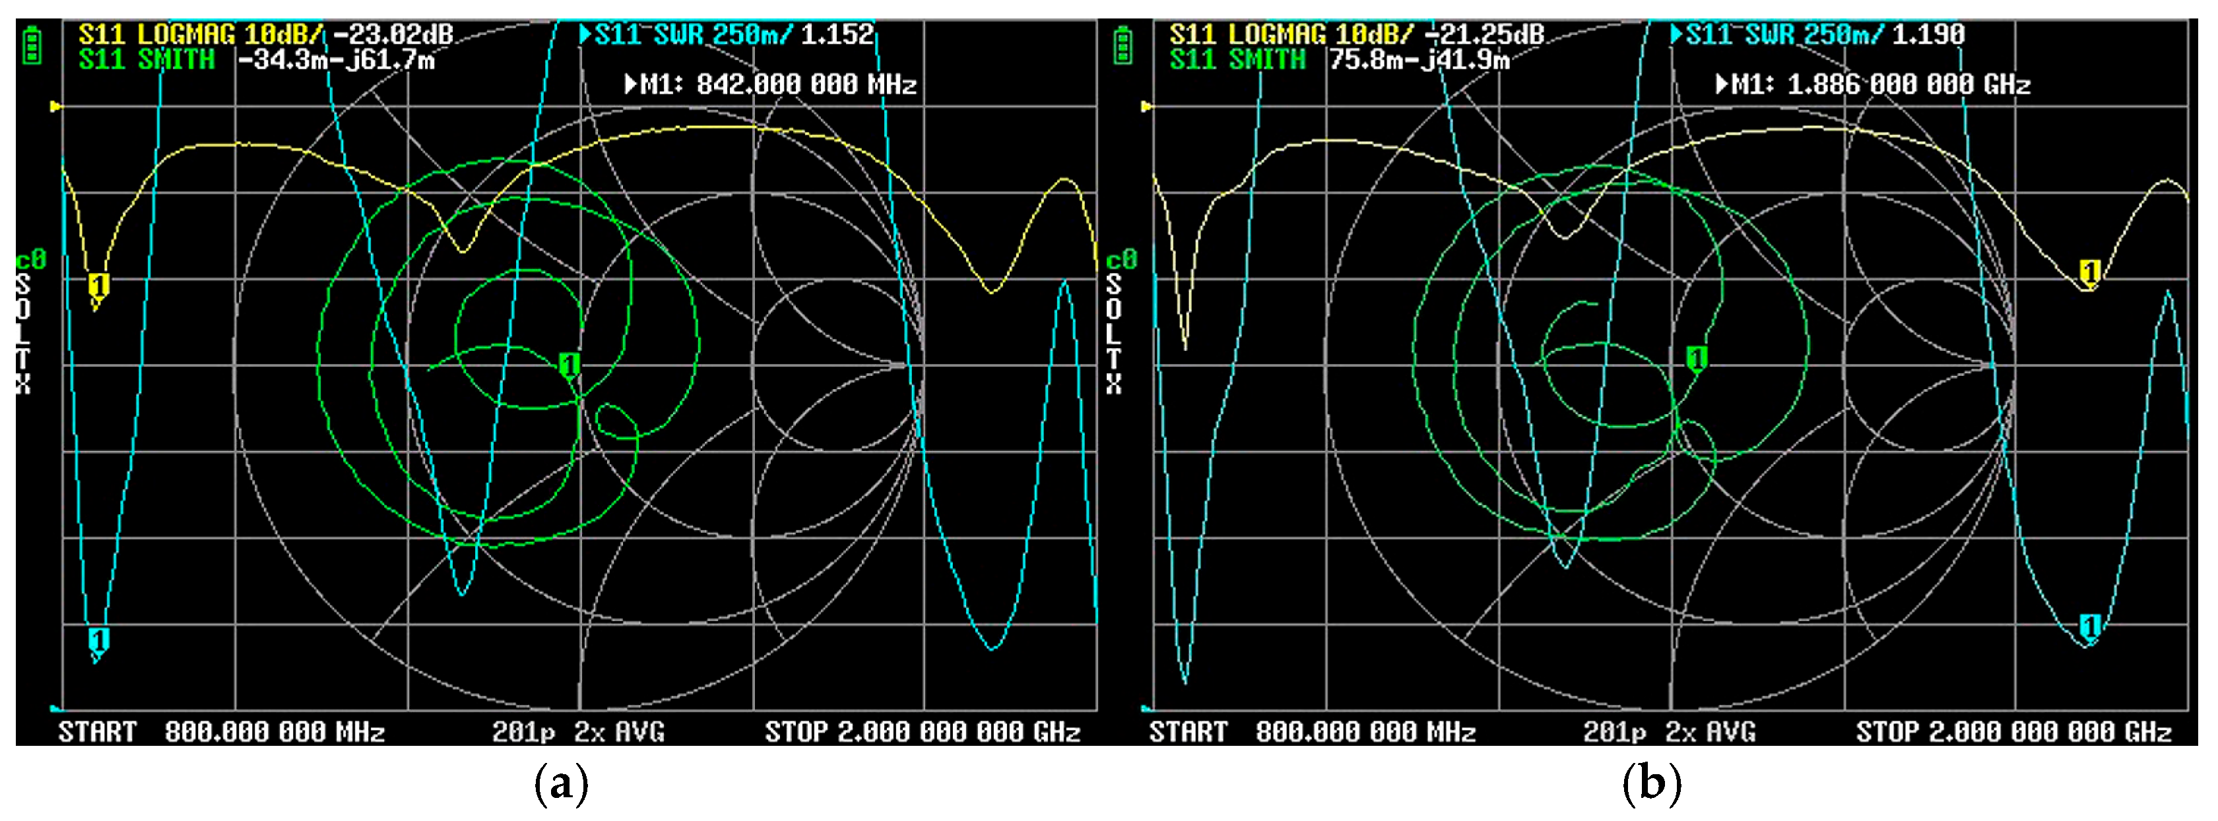Click M1: 842.000 000 MHz marker readout
The height and width of the screenshot is (821, 2218).
pyautogui.click(x=771, y=84)
